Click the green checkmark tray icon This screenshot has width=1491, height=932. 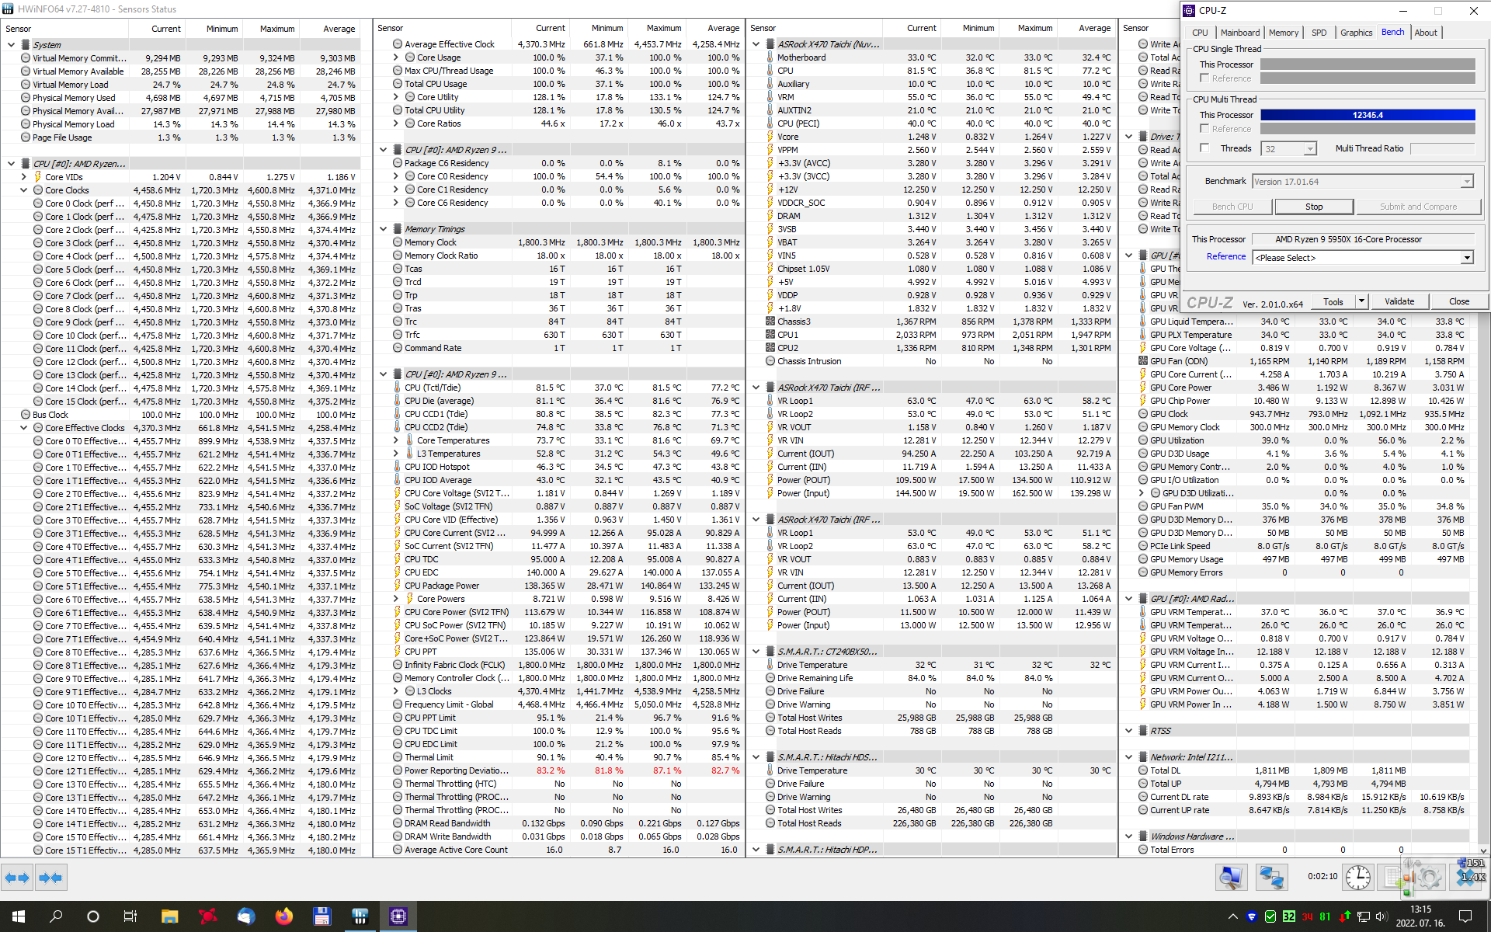pos(1270,916)
